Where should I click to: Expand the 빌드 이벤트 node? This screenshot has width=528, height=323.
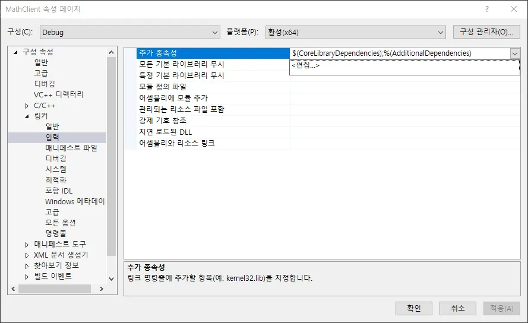pyautogui.click(x=27, y=277)
